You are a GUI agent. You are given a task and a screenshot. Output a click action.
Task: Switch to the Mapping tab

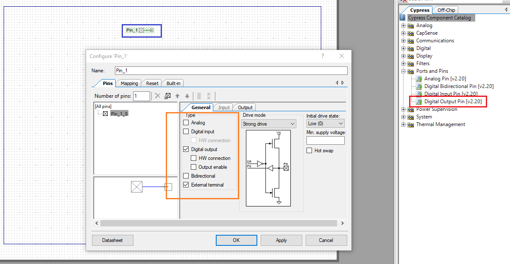click(x=129, y=83)
